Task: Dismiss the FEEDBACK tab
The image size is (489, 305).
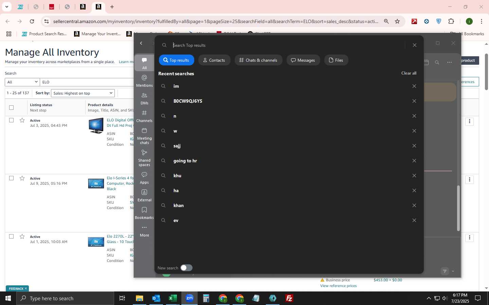Action: tap(25, 288)
